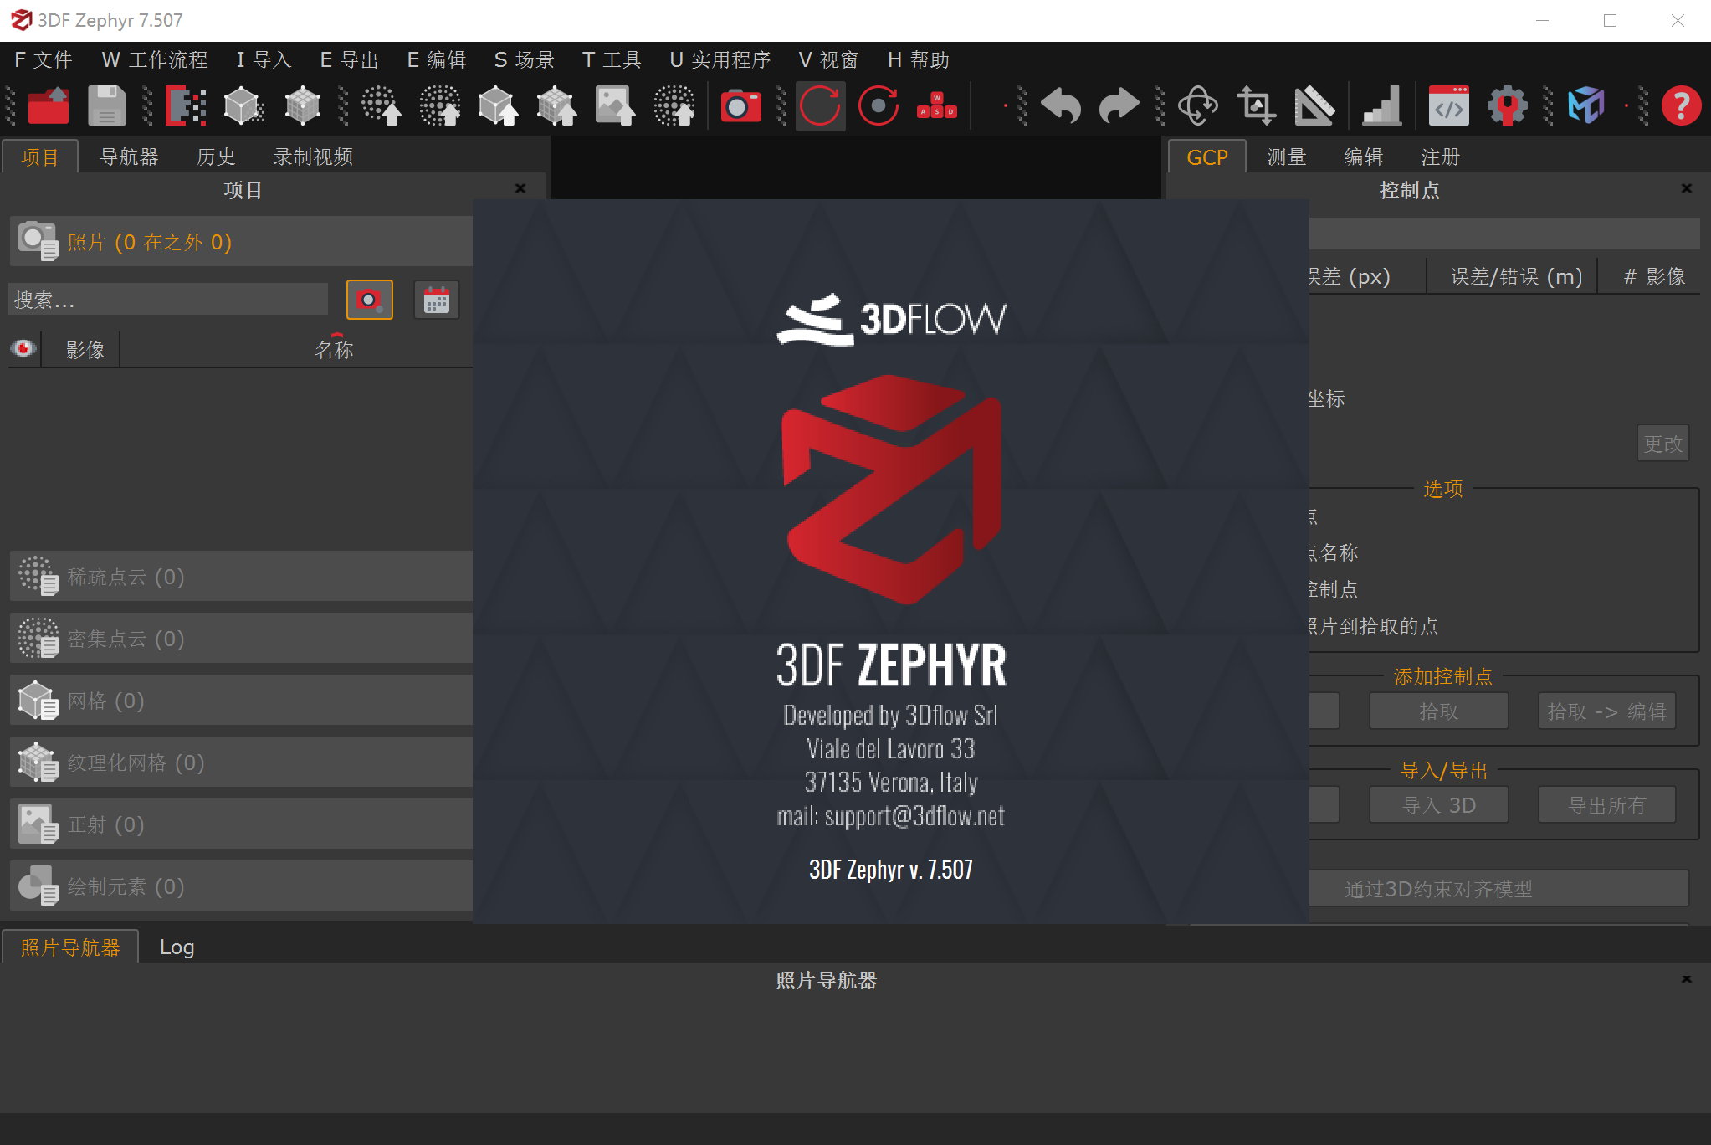This screenshot has width=1711, height=1145.
Task: Select the GCP tab
Action: [x=1207, y=157]
